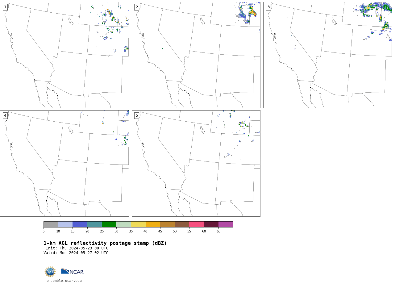Click the purple 65+ dBZ swatch
Screen dimensions: 395x284
(226, 224)
